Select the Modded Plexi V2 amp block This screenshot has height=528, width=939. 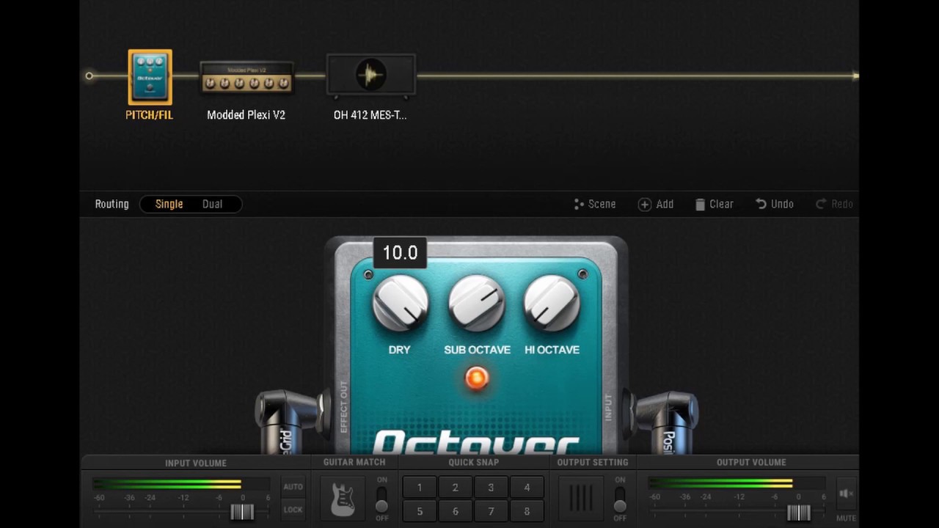[246, 77]
